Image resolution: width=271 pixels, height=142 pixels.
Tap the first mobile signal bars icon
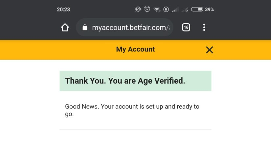tap(175, 10)
